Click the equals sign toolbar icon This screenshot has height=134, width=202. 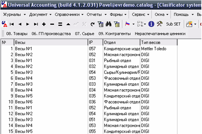pyautogui.click(x=60, y=24)
